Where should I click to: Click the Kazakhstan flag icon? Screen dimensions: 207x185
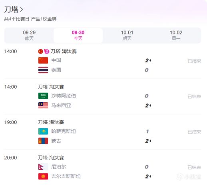(43, 131)
